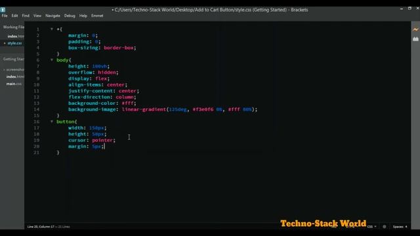The width and height of the screenshot is (420, 236).
Task: Click the 'pointer' cursor value
Action: coord(102,140)
